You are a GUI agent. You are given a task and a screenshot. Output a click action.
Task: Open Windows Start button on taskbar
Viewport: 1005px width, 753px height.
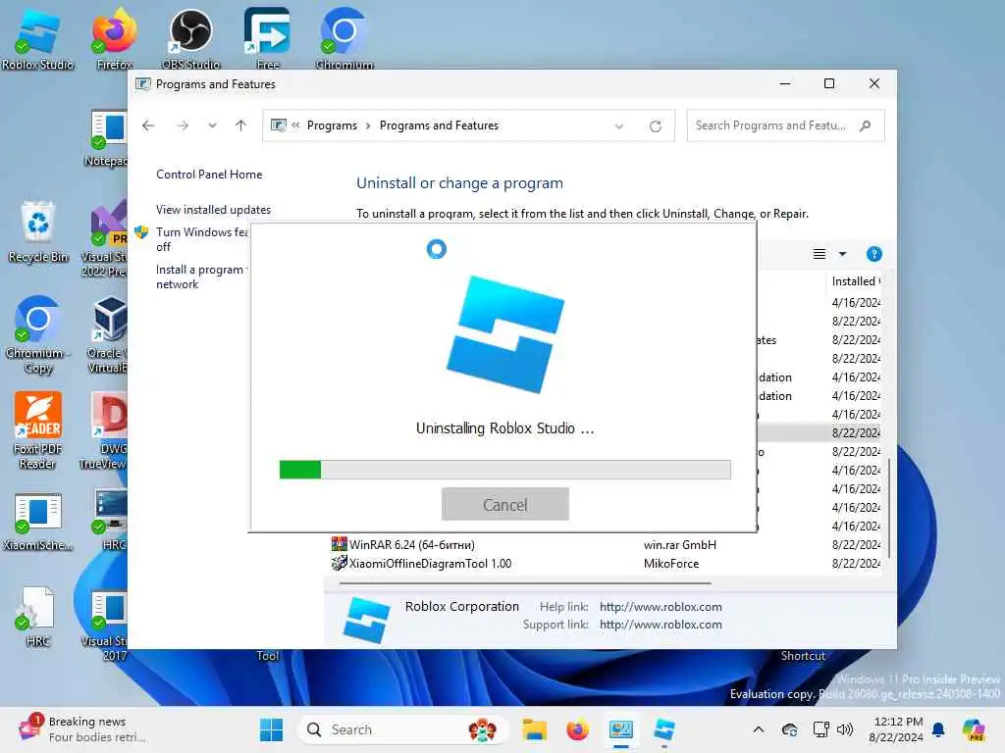tap(271, 729)
